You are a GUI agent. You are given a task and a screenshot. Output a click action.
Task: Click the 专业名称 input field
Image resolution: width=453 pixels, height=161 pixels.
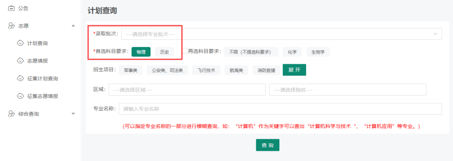click(280, 109)
